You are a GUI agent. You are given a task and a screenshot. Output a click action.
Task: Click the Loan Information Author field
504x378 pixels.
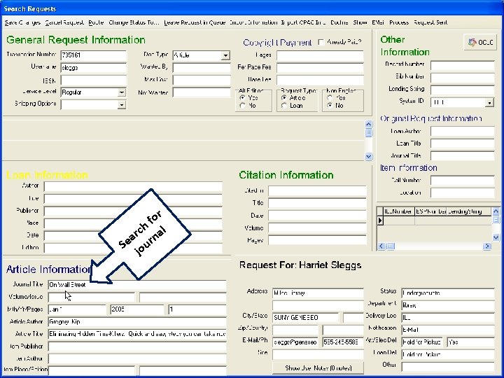click(133, 186)
